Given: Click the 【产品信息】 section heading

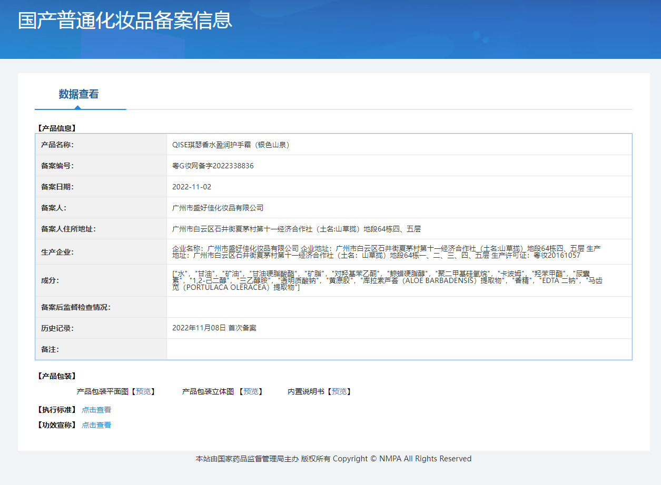Looking at the screenshot, I should pyautogui.click(x=57, y=128).
